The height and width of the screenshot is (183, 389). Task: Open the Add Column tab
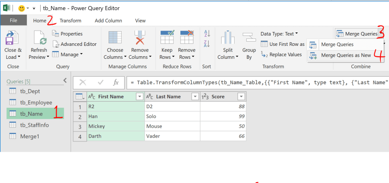tap(108, 20)
